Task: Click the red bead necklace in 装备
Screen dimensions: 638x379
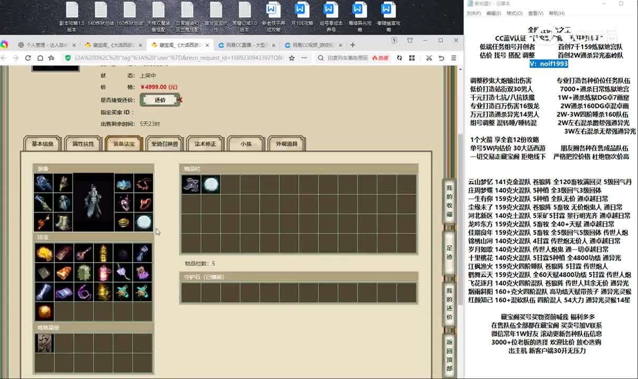Action: 143,183
